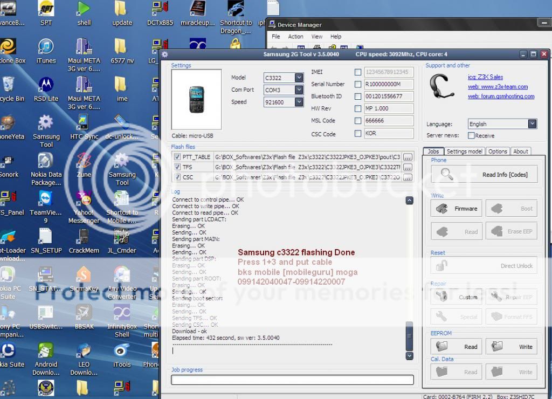Screen dimensions: 552x399
Task: Open Device Manager File menu
Action: (x=275, y=37)
